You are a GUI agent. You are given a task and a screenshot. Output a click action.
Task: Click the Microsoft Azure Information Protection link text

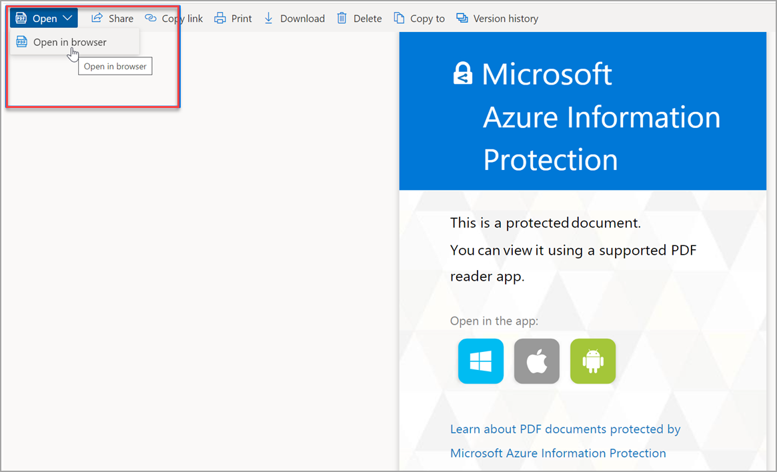558,453
